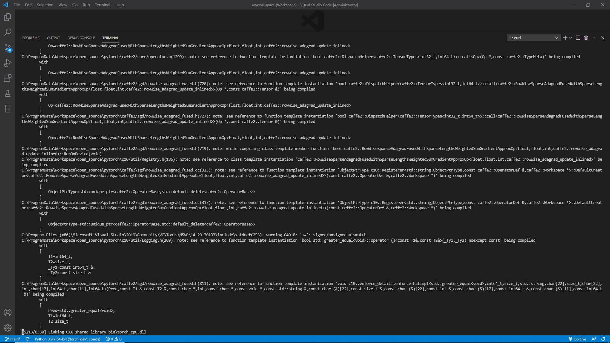
Task: Open the '1: curl' terminal selector dropdown
Action: pyautogui.click(x=533, y=38)
